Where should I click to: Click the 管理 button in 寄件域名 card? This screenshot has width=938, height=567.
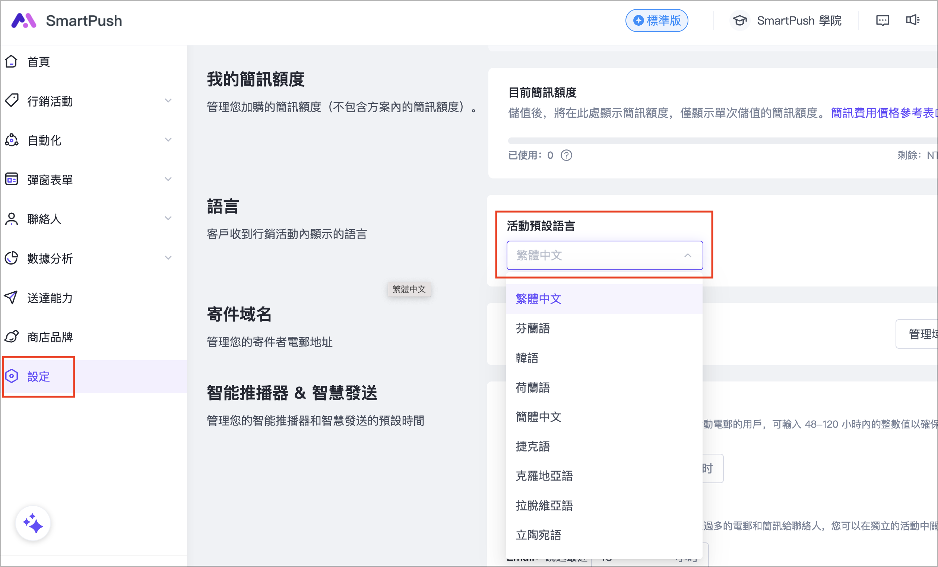[x=917, y=334]
